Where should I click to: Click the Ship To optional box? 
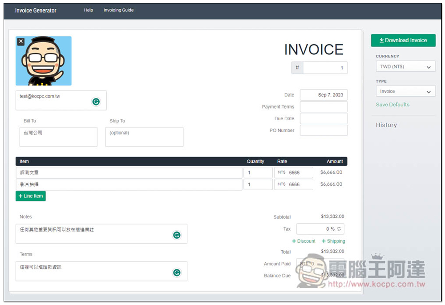tap(144, 137)
